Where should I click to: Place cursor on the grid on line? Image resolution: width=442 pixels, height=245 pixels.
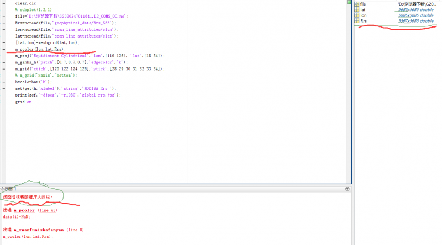click(x=23, y=102)
